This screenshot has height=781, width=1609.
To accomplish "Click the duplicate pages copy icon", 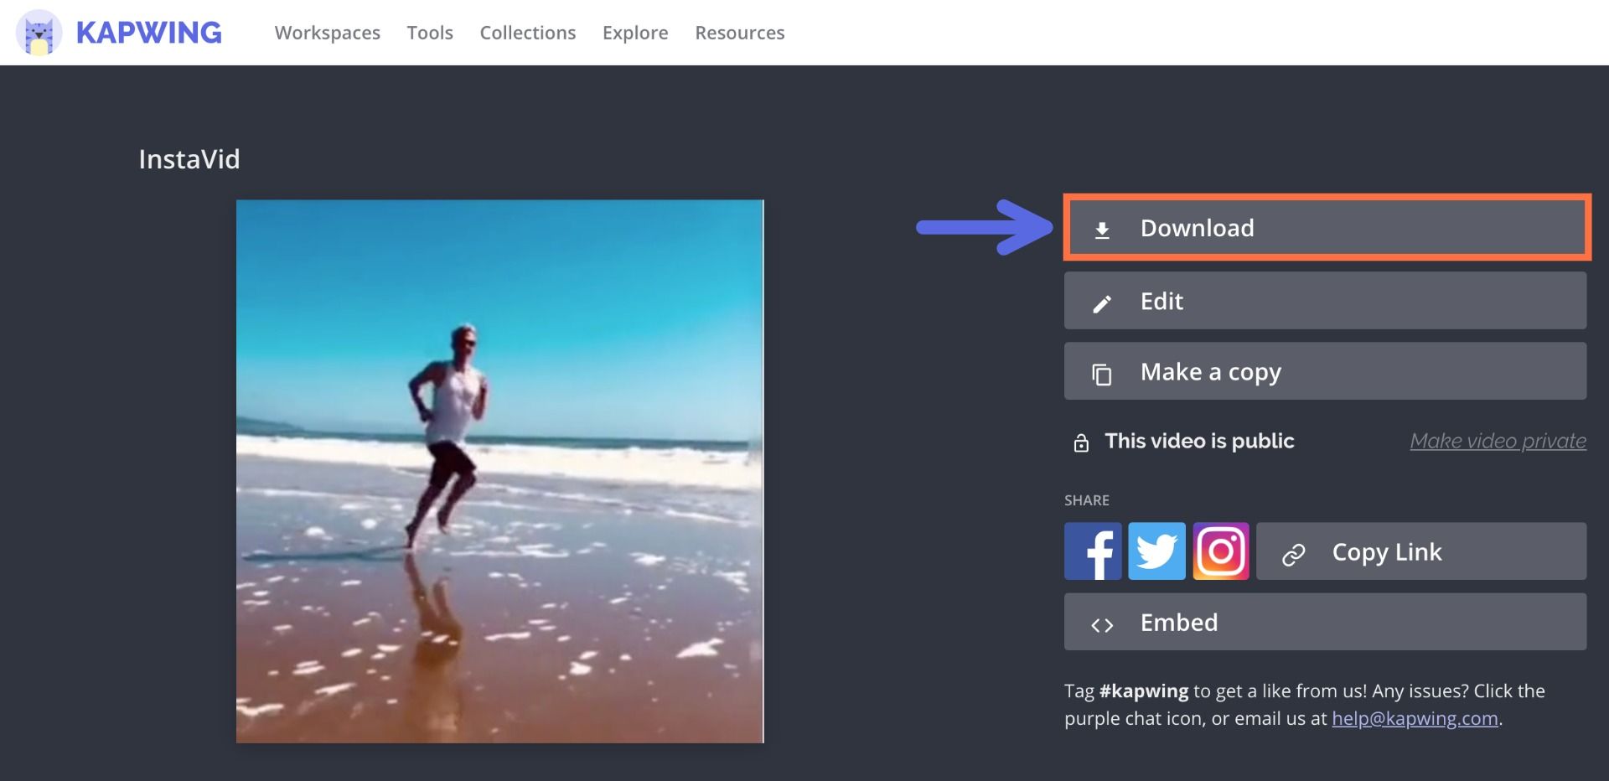I will (1102, 374).
